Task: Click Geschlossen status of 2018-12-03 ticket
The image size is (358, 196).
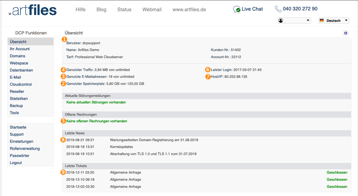Action: (x=337, y=187)
